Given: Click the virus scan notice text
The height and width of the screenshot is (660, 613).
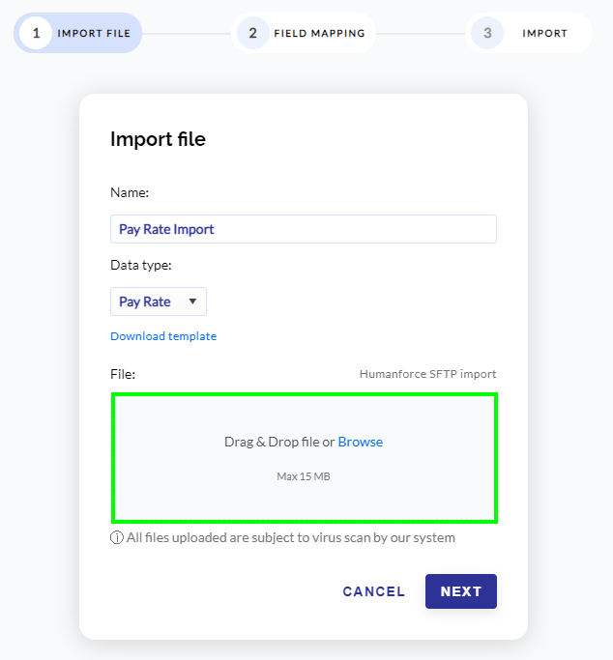Looking at the screenshot, I should coord(291,537).
